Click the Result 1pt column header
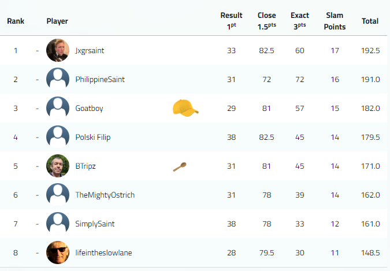The image size is (390, 271). 231,21
